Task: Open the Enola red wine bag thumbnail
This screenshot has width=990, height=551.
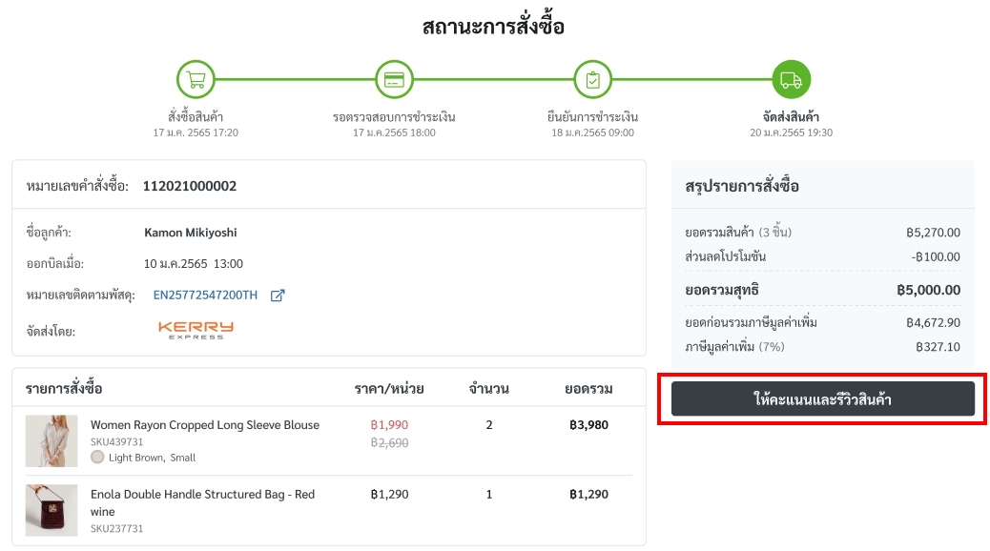Action: pos(52,510)
